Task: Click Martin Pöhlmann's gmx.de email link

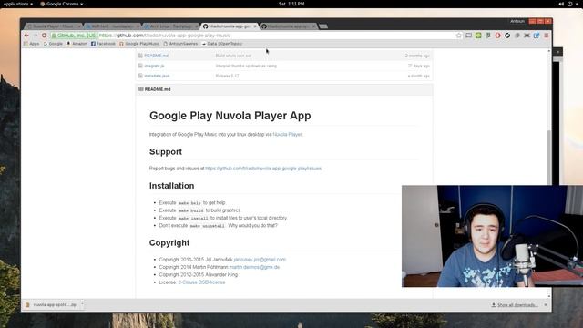Action: coord(255,267)
